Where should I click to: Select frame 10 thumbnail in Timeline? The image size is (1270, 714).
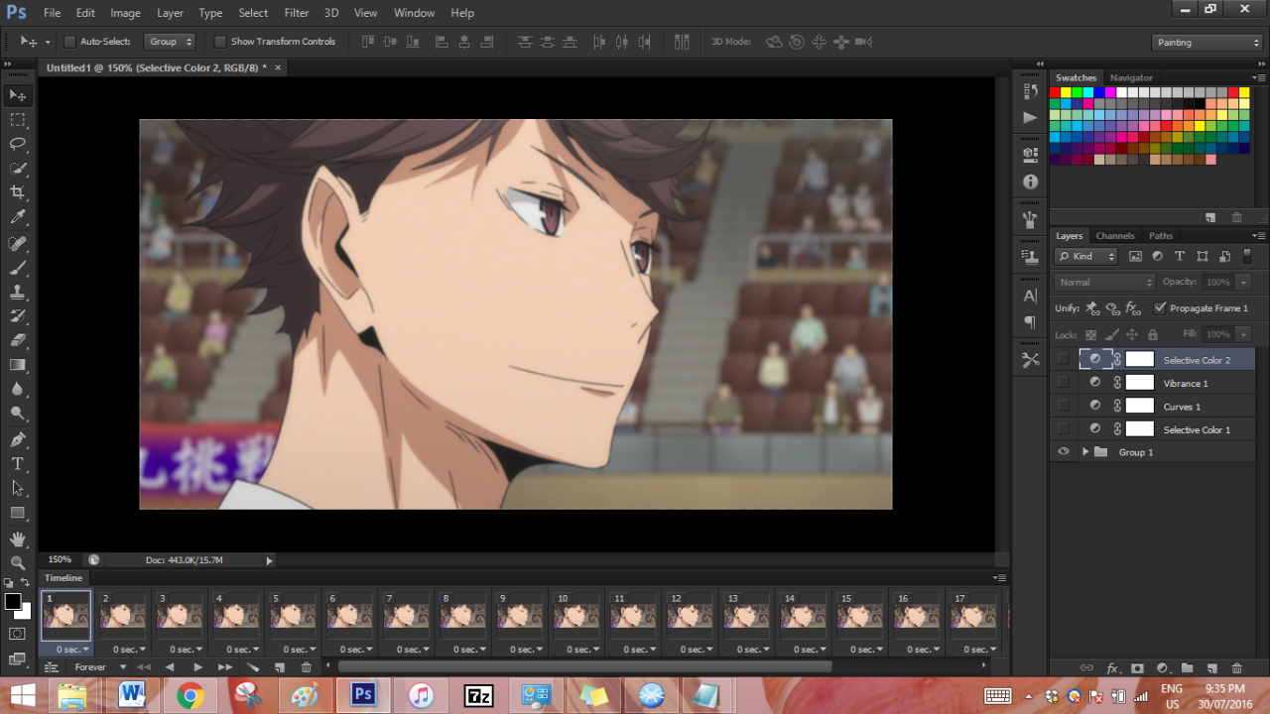[576, 616]
